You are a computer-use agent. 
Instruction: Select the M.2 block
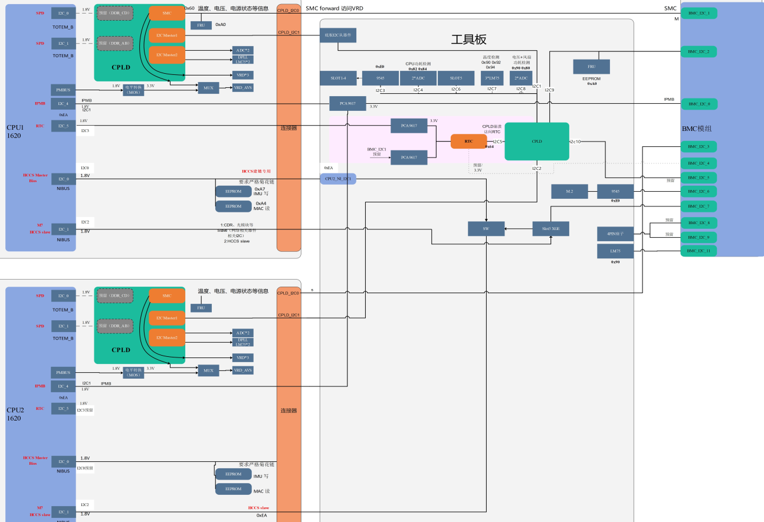(x=569, y=191)
